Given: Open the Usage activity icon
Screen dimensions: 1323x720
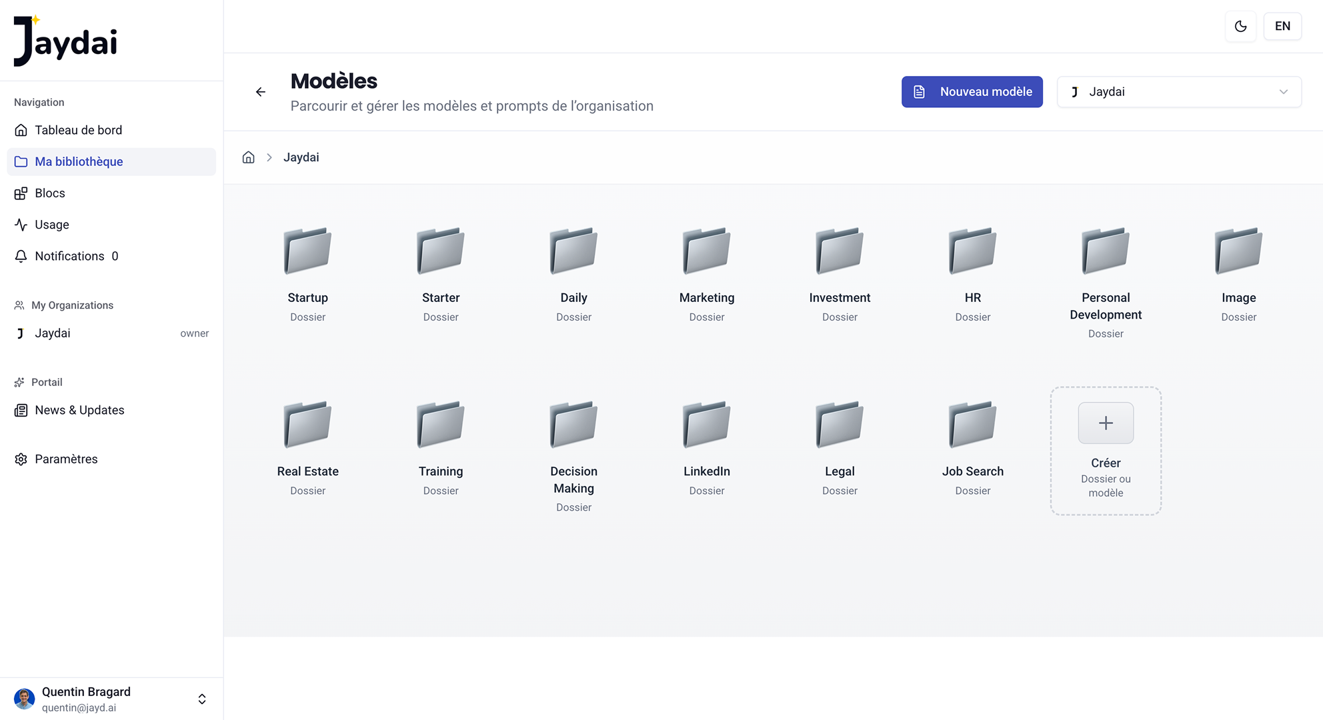Looking at the screenshot, I should point(21,224).
